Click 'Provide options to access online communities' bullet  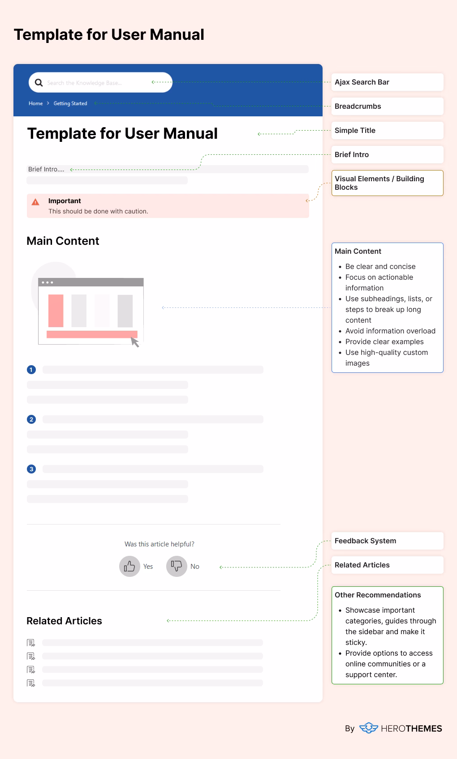point(389,664)
